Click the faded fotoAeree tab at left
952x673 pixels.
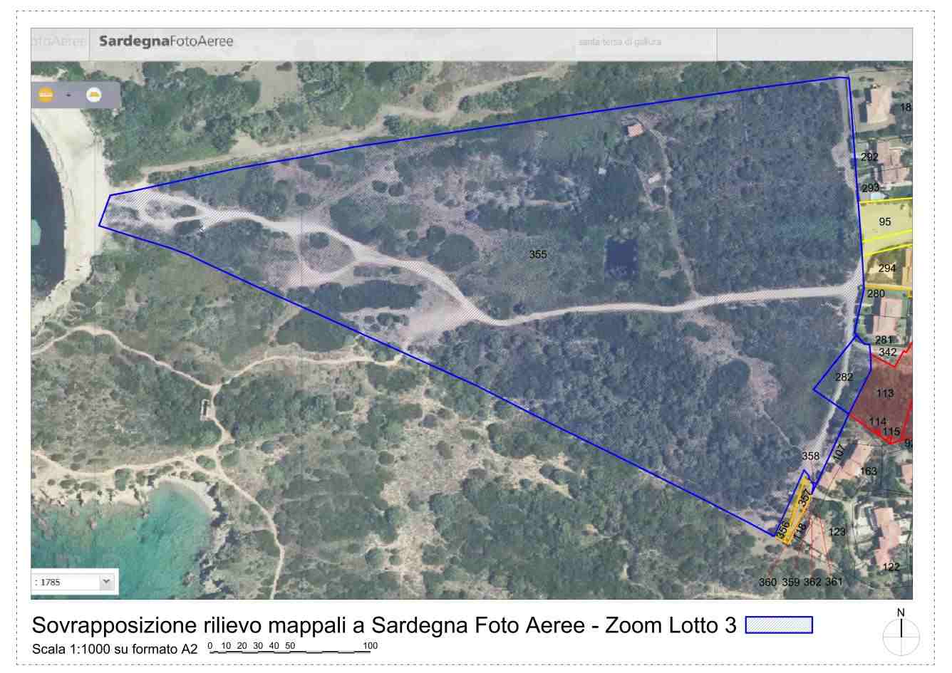click(58, 41)
